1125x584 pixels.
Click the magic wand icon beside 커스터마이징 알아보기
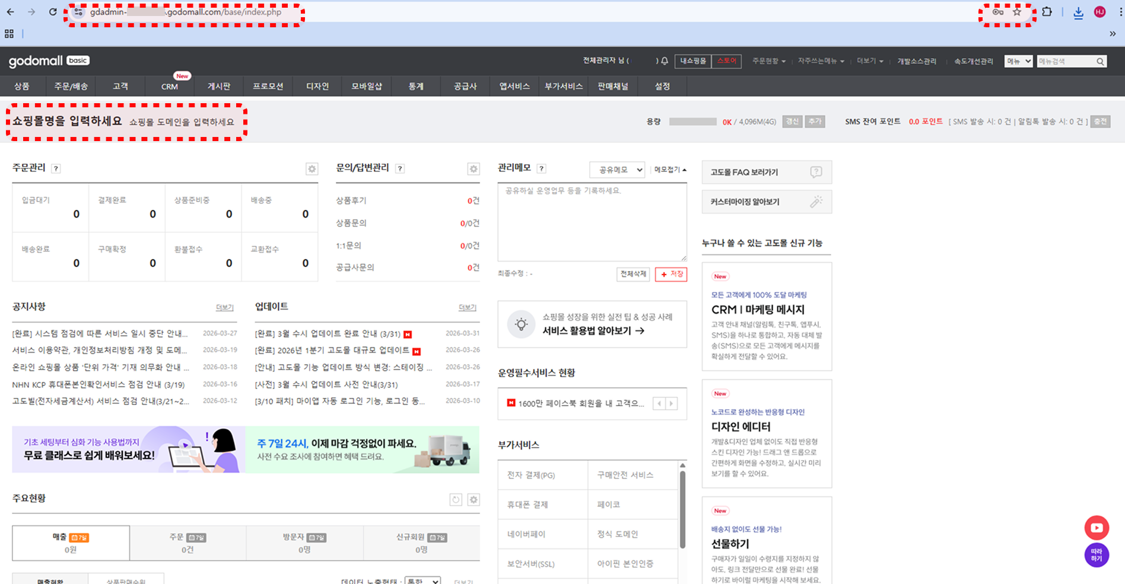816,202
